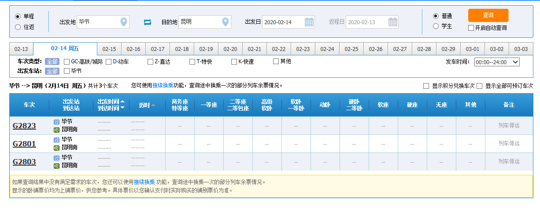Click 列车停运 remark in G2823 row
This screenshot has height=221, width=540.
pos(509,126)
